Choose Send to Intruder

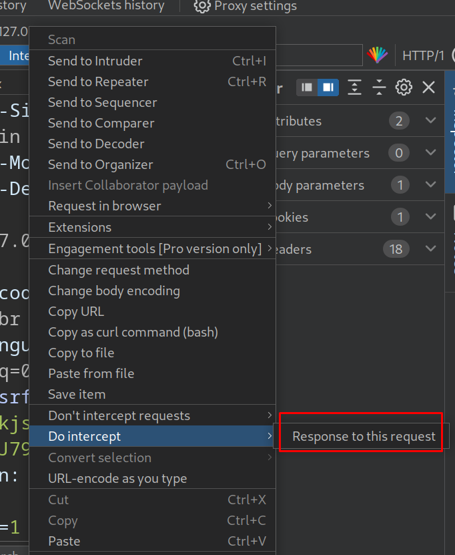(152, 61)
